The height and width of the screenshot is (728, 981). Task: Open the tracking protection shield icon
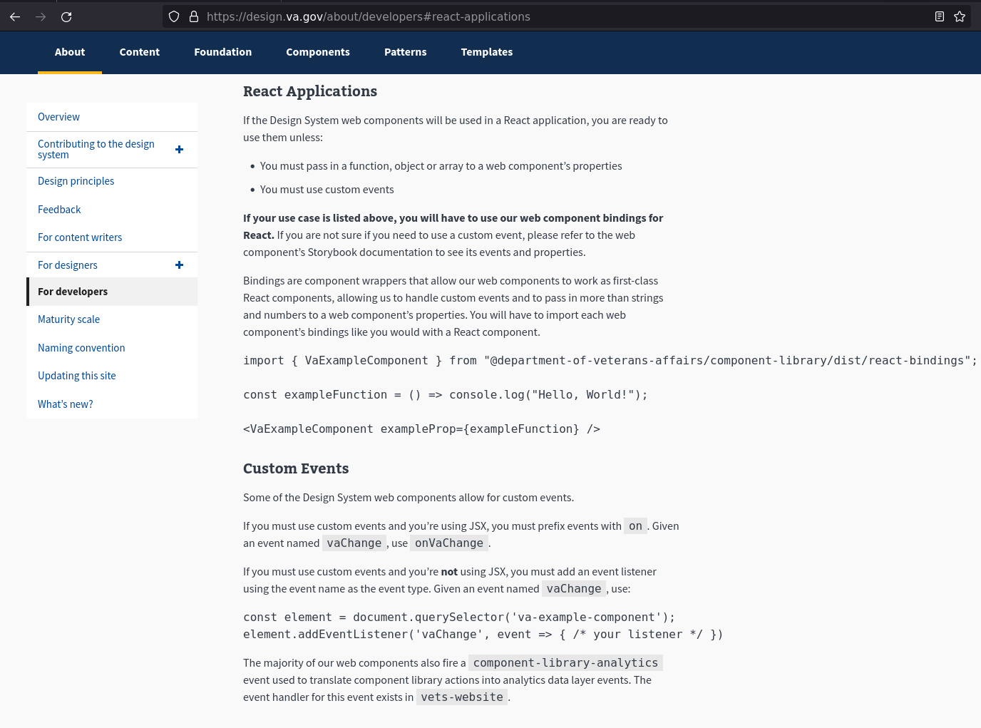tap(173, 16)
